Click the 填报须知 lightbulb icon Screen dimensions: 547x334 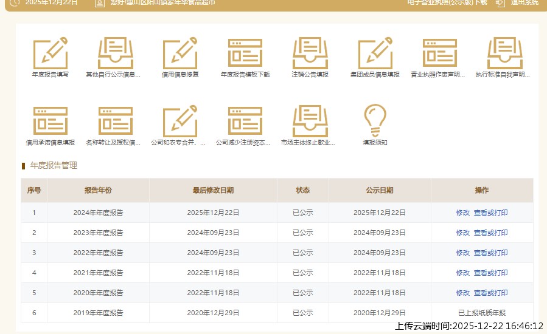tap(375, 121)
